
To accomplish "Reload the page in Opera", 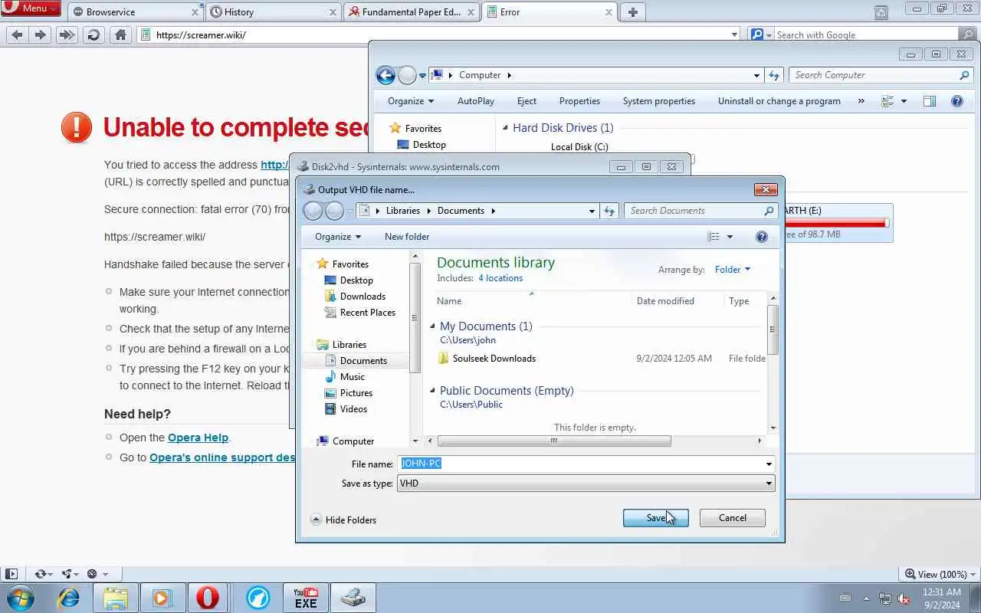I will point(94,34).
